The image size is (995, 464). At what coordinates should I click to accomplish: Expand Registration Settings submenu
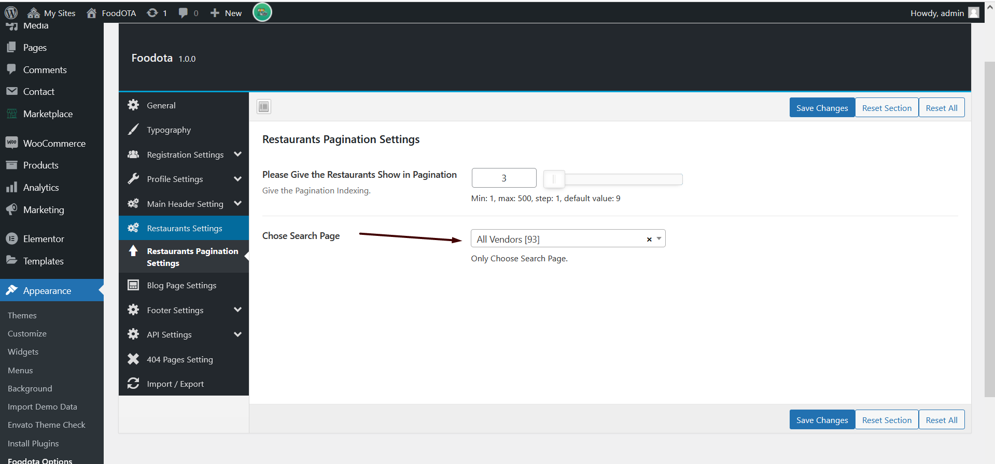(237, 154)
